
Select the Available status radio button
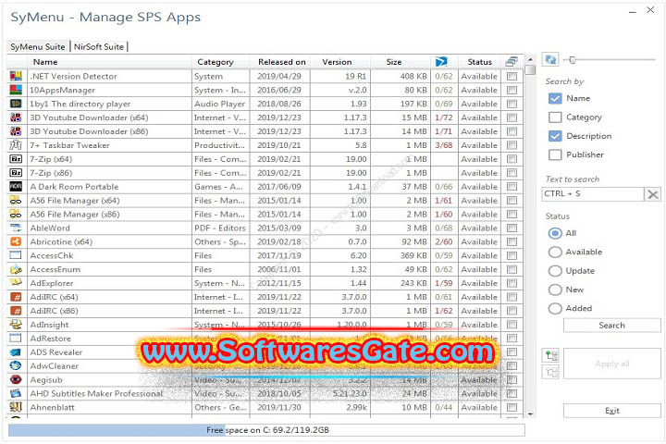555,252
